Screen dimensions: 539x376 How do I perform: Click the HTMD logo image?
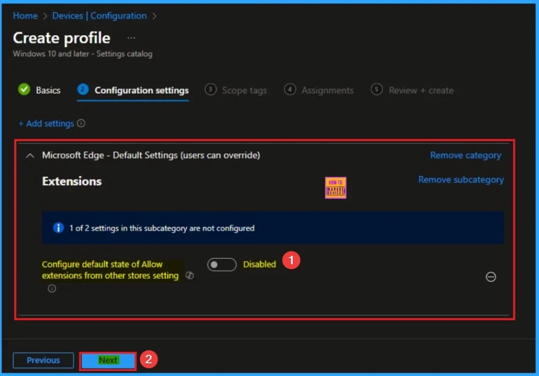335,187
